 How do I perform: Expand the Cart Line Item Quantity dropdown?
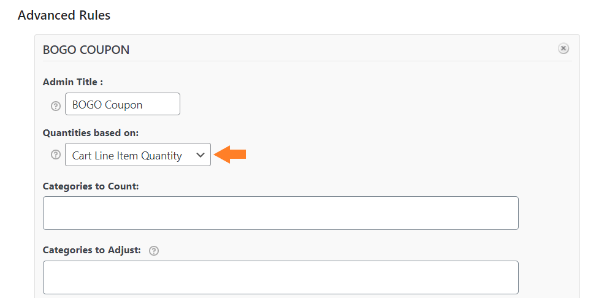[137, 155]
